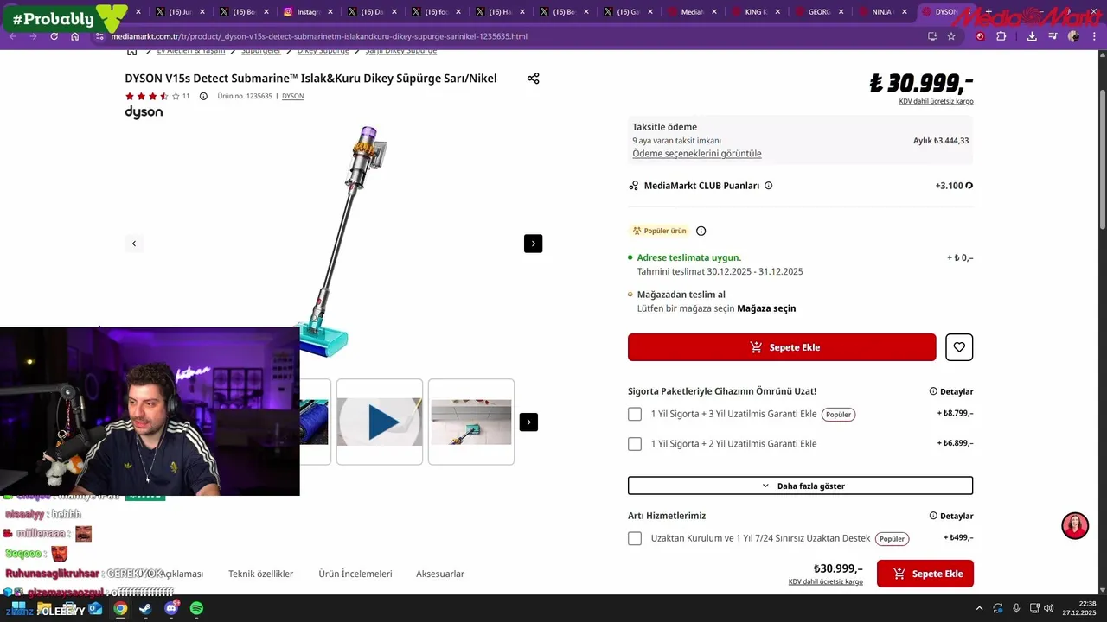The height and width of the screenshot is (622, 1107).
Task: Switch to the KING browser tab
Action: pyautogui.click(x=757, y=12)
